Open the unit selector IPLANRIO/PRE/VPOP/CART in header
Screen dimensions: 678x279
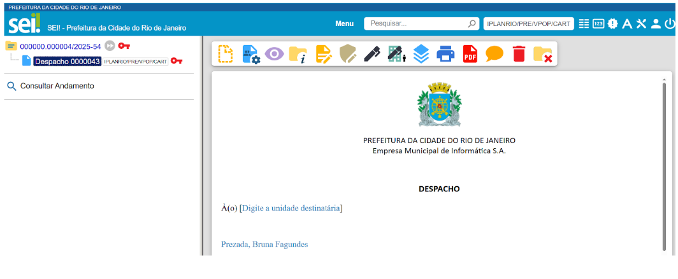tap(528, 24)
